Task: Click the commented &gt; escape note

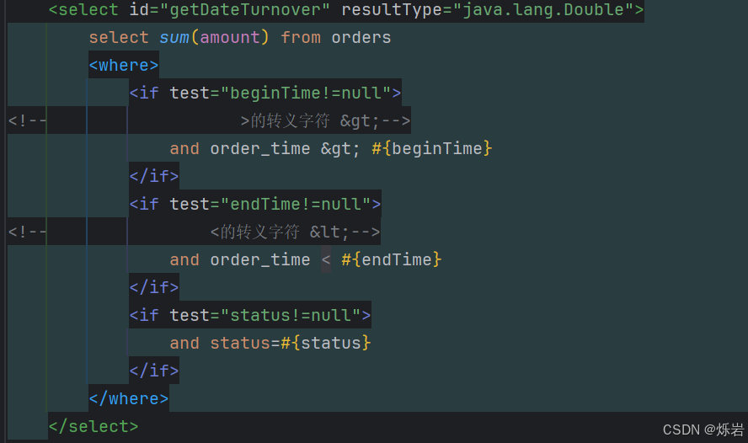Action: click(325, 121)
